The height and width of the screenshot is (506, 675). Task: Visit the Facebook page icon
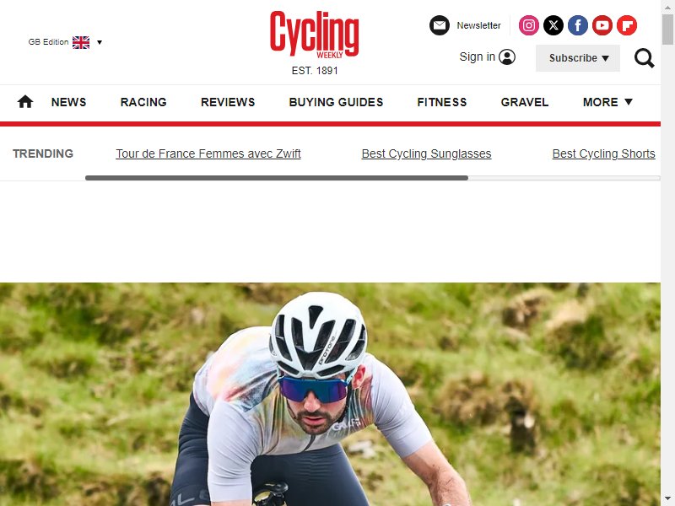pyautogui.click(x=578, y=25)
